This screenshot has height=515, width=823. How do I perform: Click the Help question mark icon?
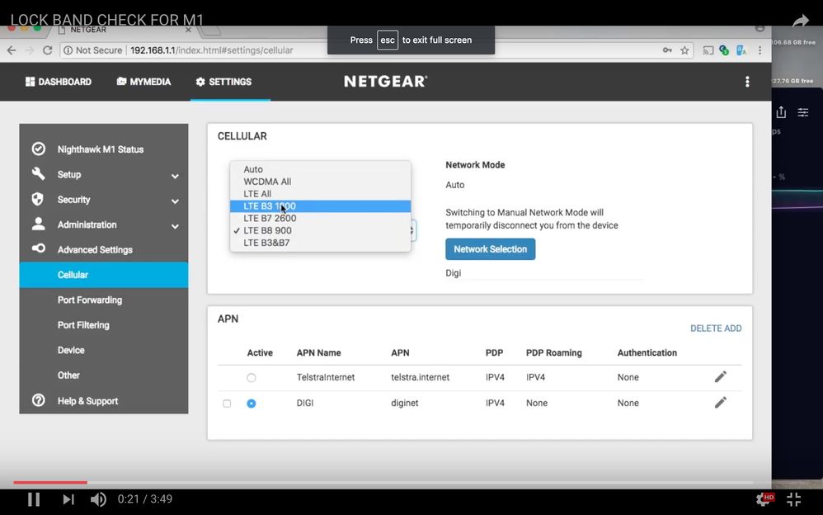[38, 400]
